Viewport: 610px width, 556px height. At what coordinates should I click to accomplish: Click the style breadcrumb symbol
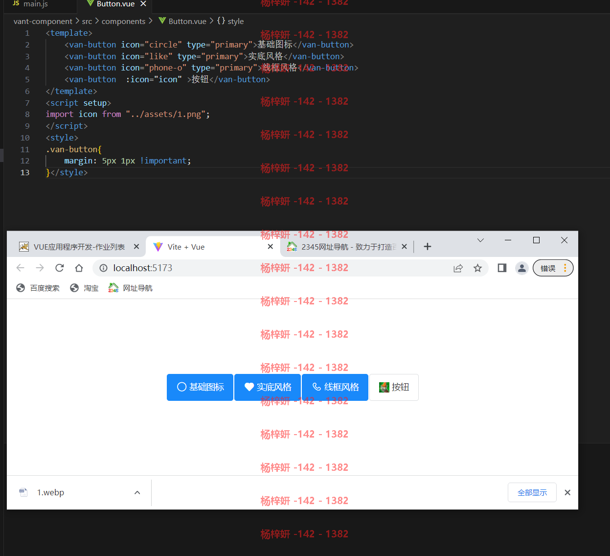(x=230, y=22)
